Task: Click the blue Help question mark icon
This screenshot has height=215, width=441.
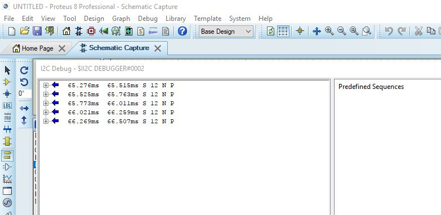Action: [182, 31]
